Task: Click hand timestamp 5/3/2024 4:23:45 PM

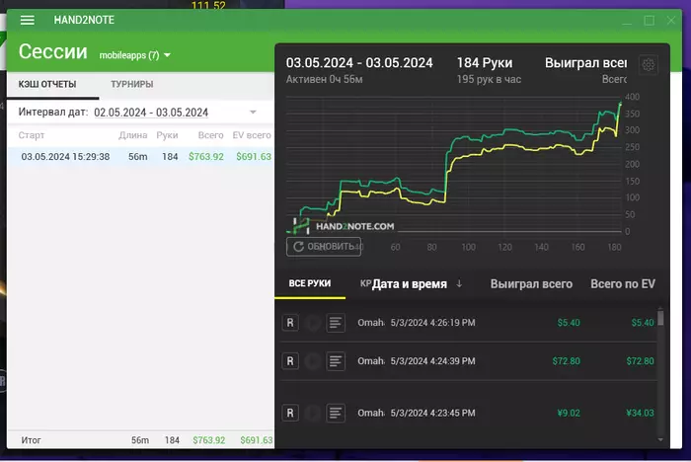Action: pos(432,413)
